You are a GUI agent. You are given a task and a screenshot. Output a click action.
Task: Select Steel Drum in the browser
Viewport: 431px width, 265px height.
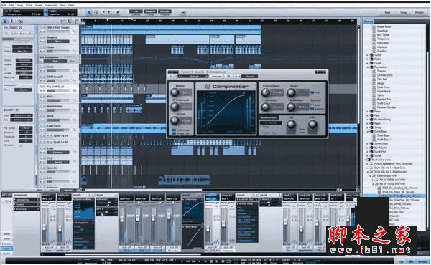tap(383, 87)
